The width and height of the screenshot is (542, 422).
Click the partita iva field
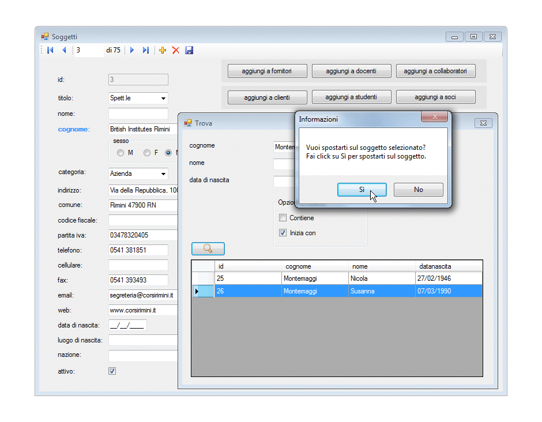point(143,235)
